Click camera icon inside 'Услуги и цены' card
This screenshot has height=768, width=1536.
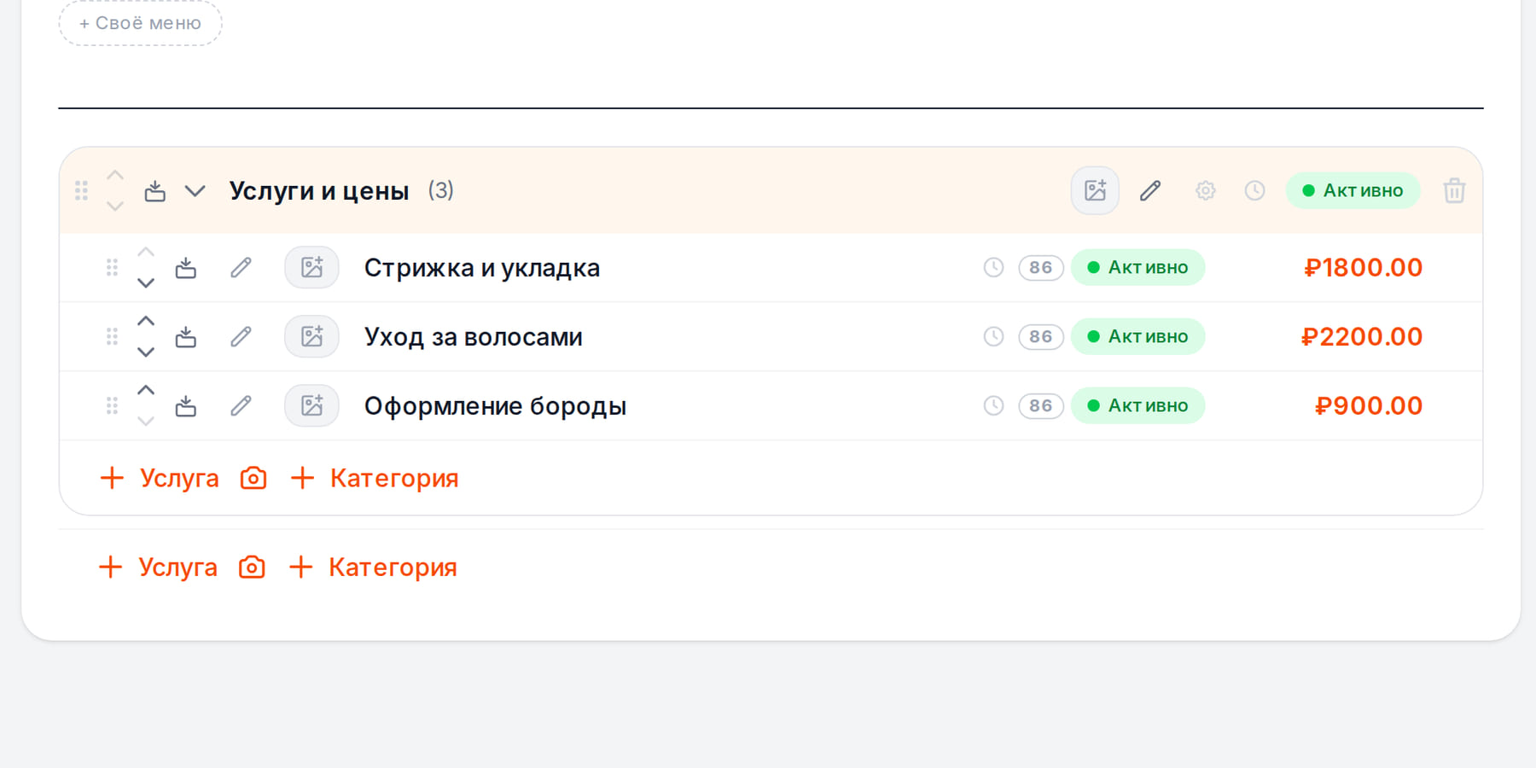[x=253, y=478]
